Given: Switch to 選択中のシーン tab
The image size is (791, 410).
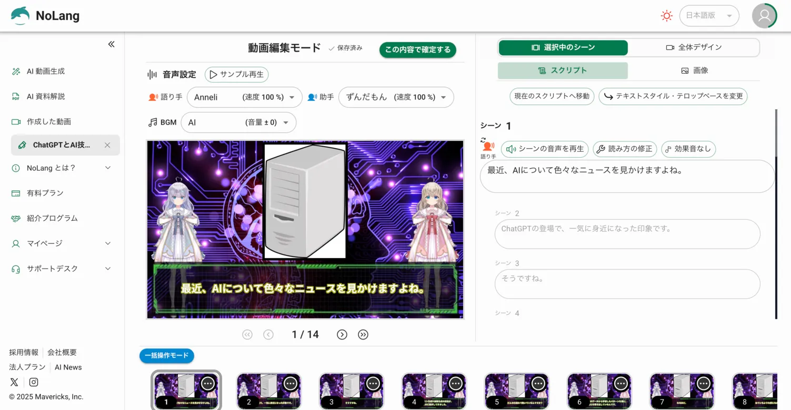Looking at the screenshot, I should (x=563, y=47).
